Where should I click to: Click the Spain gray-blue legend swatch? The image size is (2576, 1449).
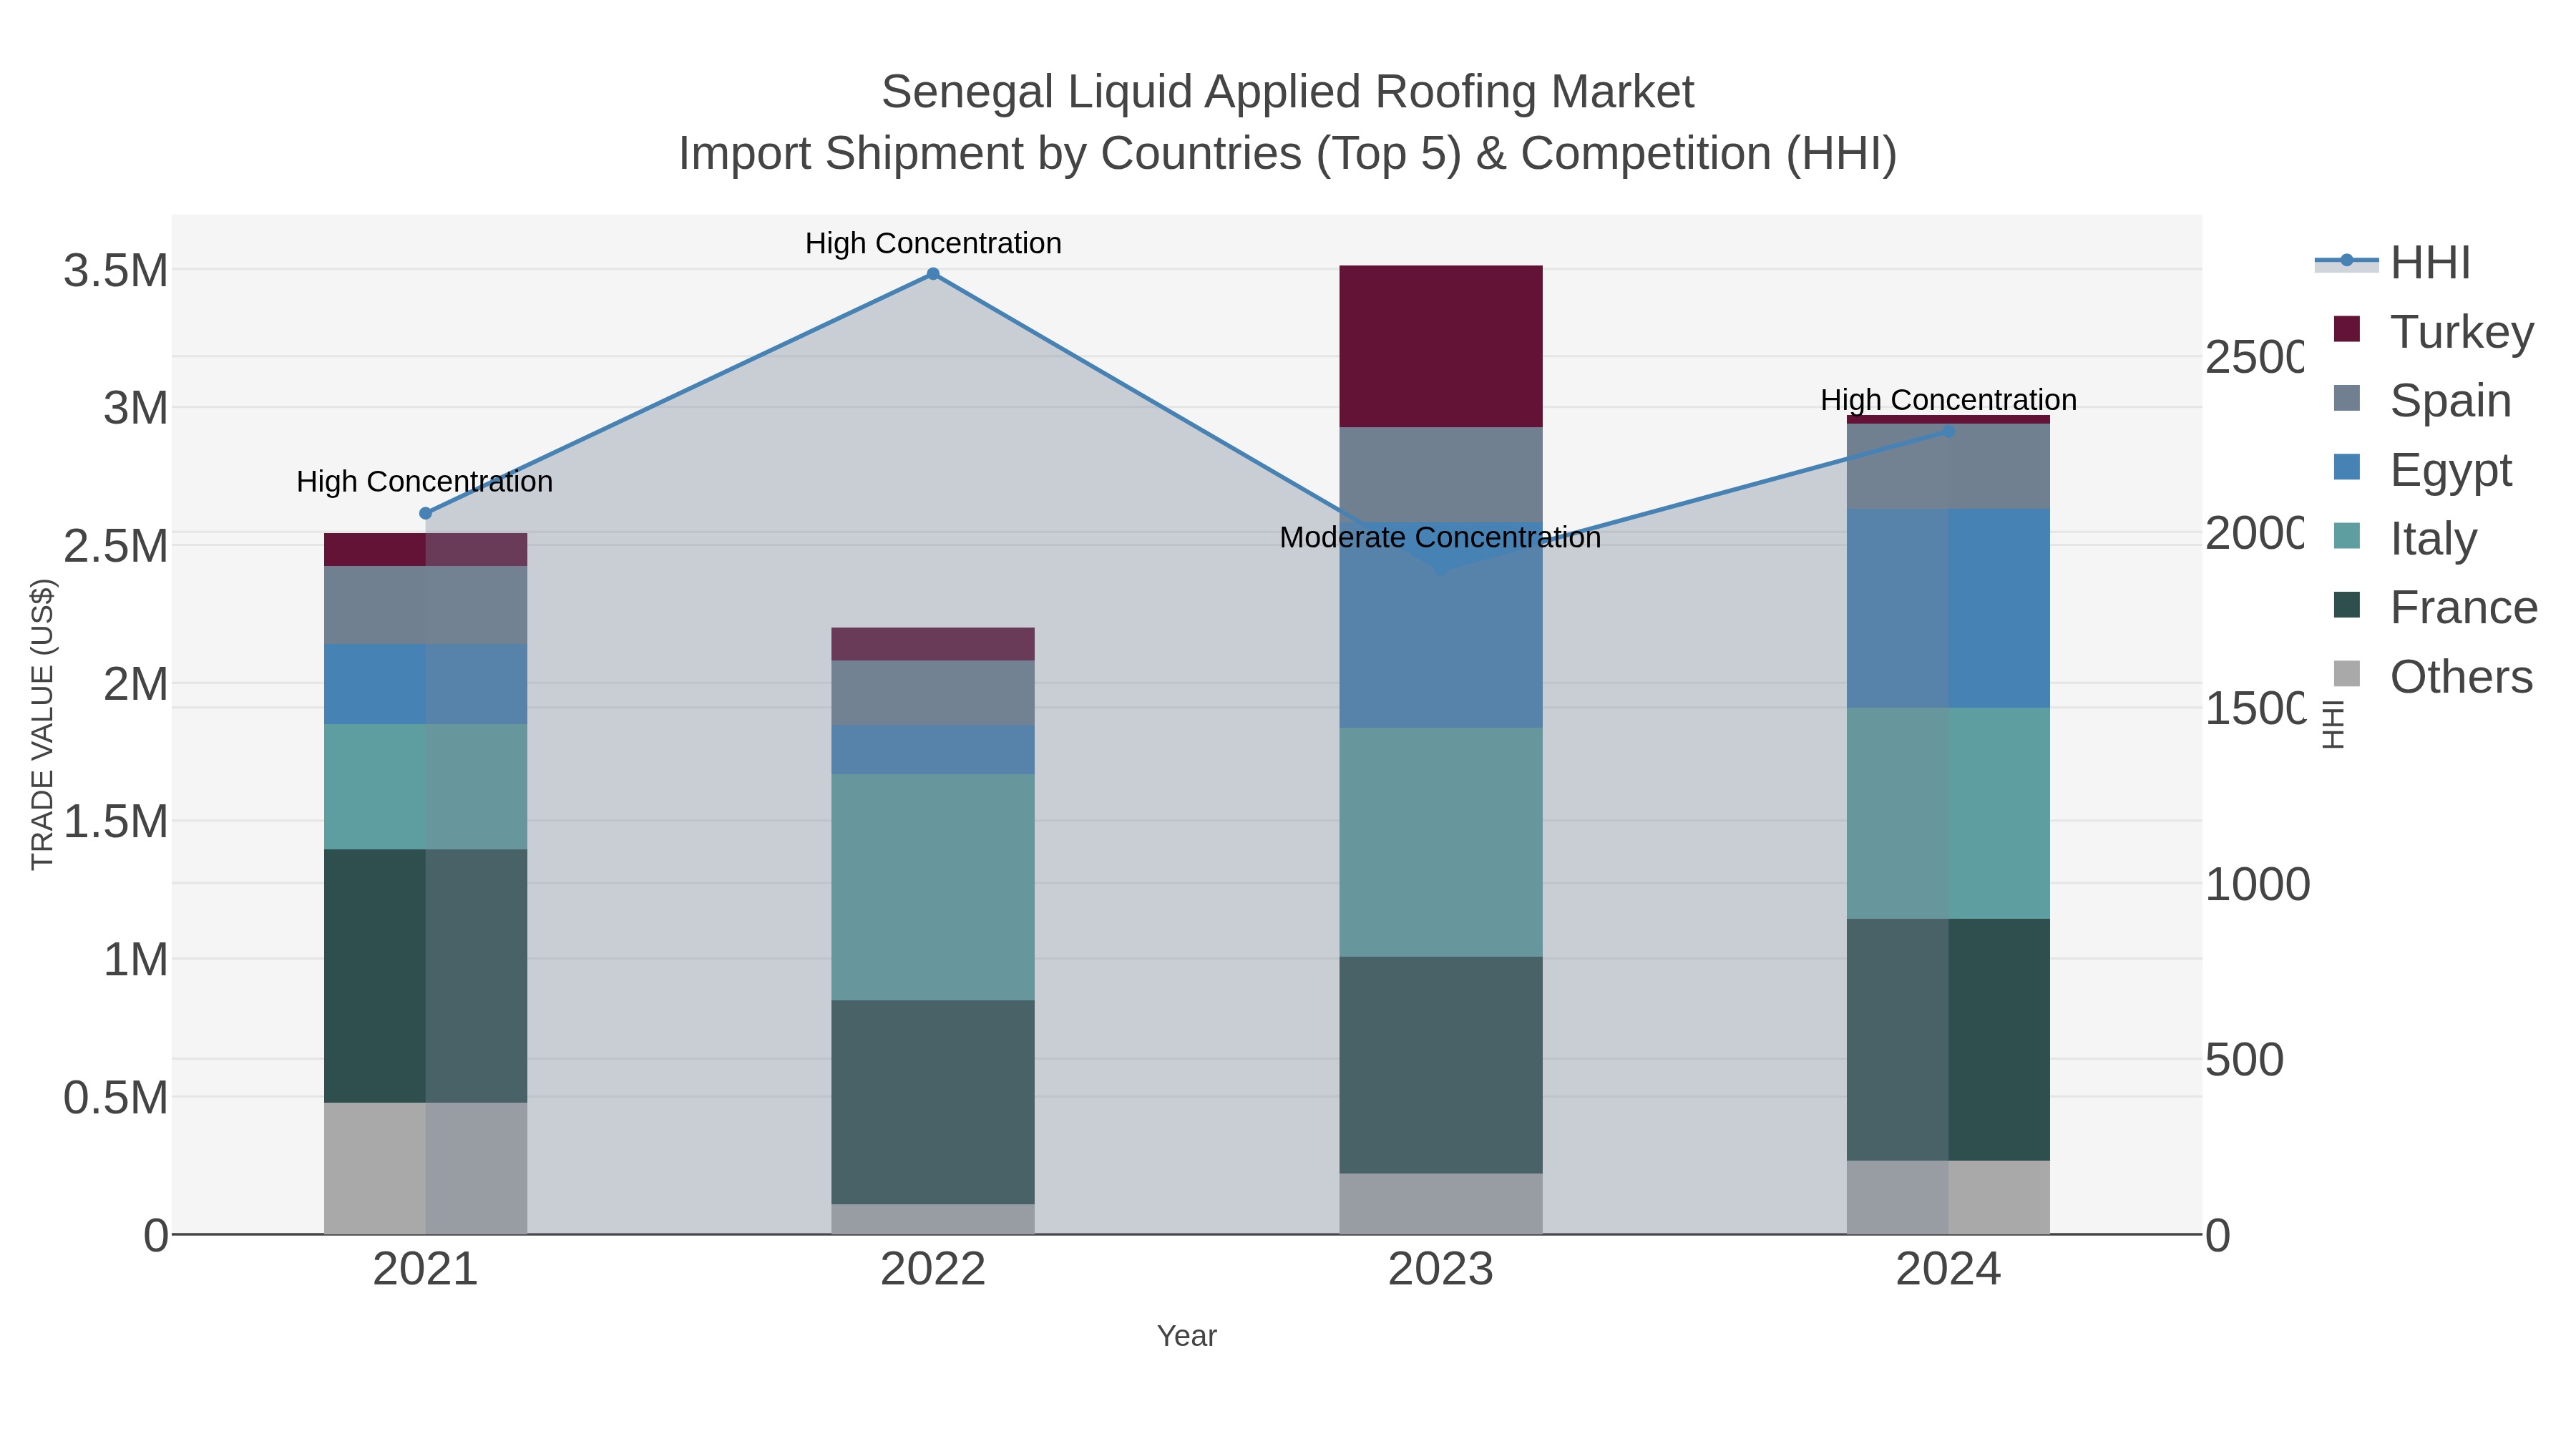2346,398
